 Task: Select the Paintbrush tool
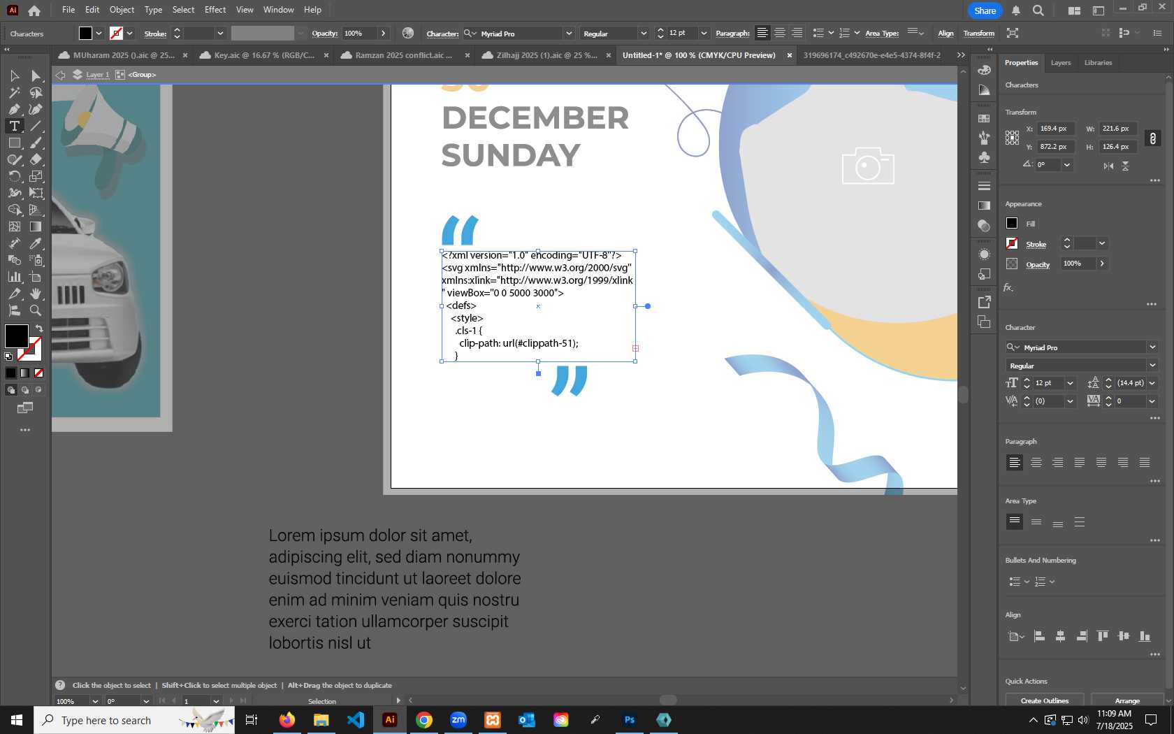point(36,143)
